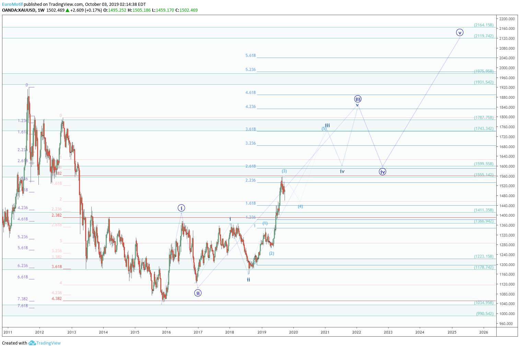520x349 pixels.
Task: Click the 2020 year on time axis
Action: [x=293, y=332]
